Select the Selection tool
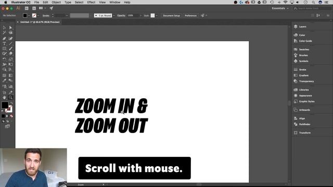The height and width of the screenshot is (187, 333). click(4, 28)
